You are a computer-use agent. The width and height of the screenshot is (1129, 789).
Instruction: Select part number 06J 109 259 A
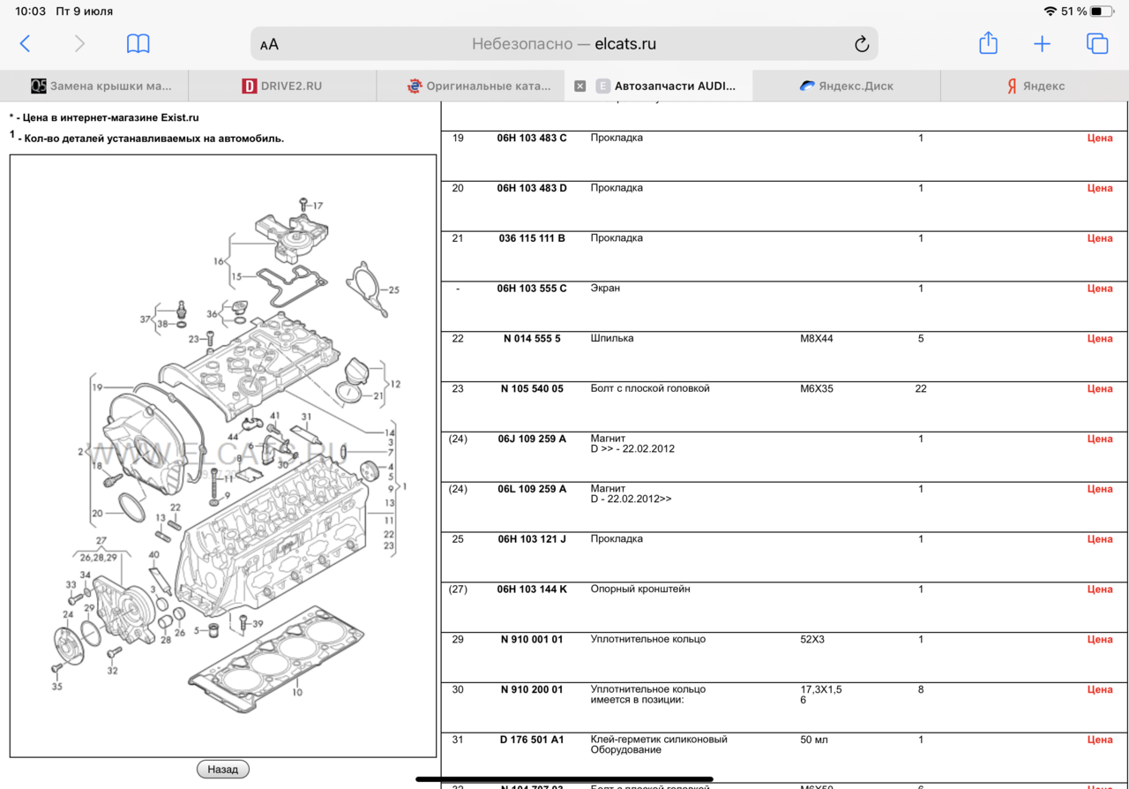coord(532,439)
